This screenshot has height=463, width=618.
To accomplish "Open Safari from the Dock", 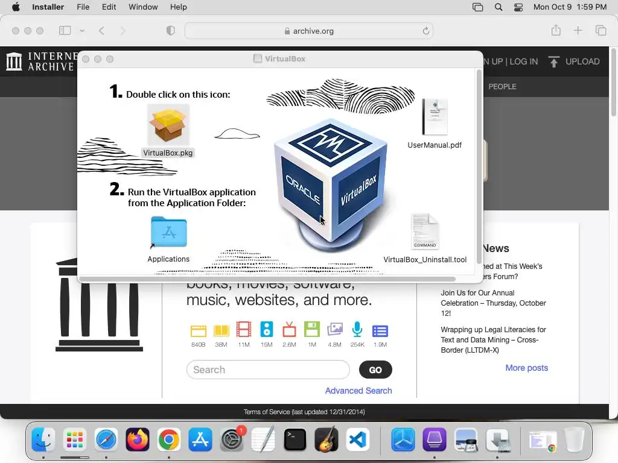I will pos(106,439).
